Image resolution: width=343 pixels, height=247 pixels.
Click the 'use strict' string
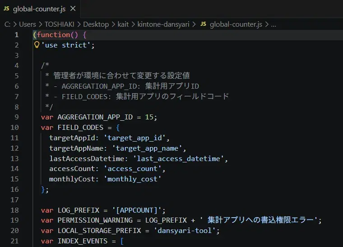click(65, 45)
